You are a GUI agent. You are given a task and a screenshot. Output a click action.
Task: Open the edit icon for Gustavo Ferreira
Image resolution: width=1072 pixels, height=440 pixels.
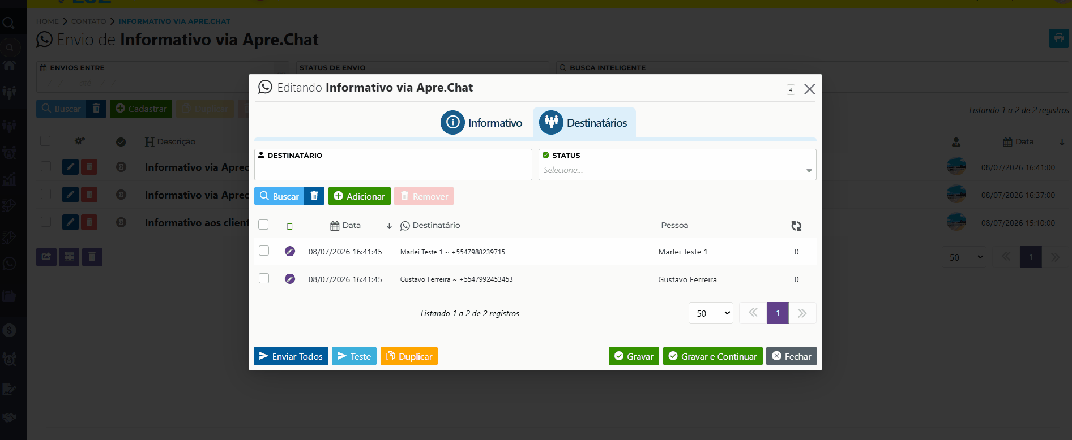pos(290,279)
